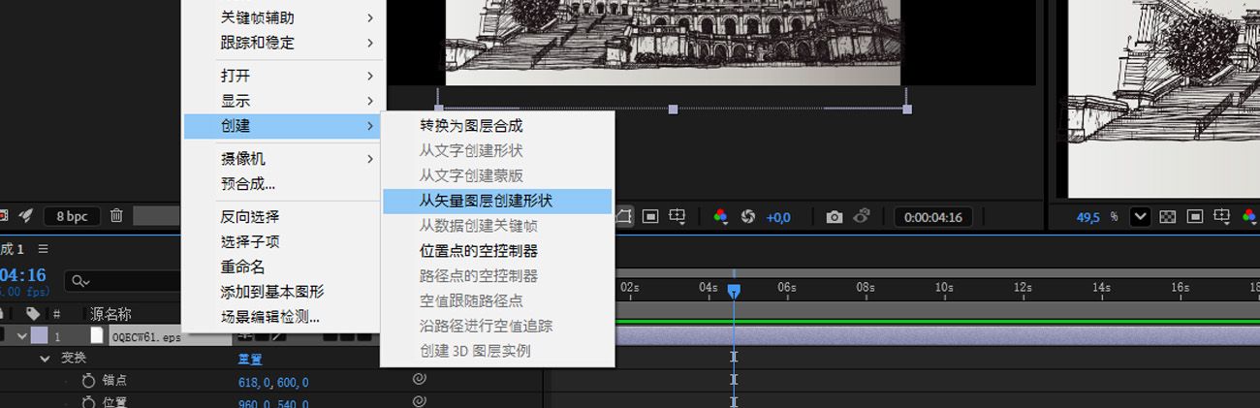This screenshot has height=408, width=1260.
Task: Toggle the 位置 stopwatch
Action: [89, 402]
